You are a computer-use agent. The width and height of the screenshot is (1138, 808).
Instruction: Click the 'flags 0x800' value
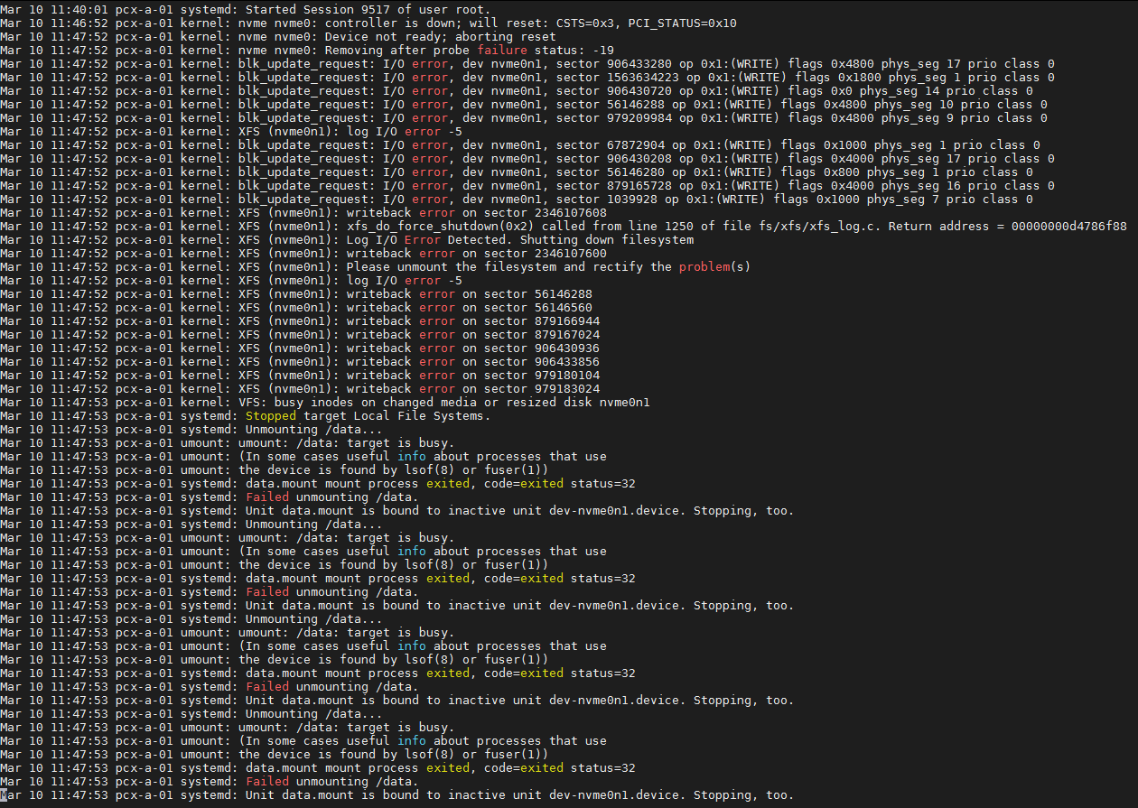(x=821, y=172)
